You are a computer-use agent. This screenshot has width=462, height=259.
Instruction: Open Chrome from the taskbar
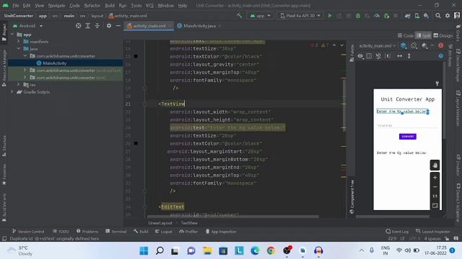pyautogui.click(x=271, y=250)
